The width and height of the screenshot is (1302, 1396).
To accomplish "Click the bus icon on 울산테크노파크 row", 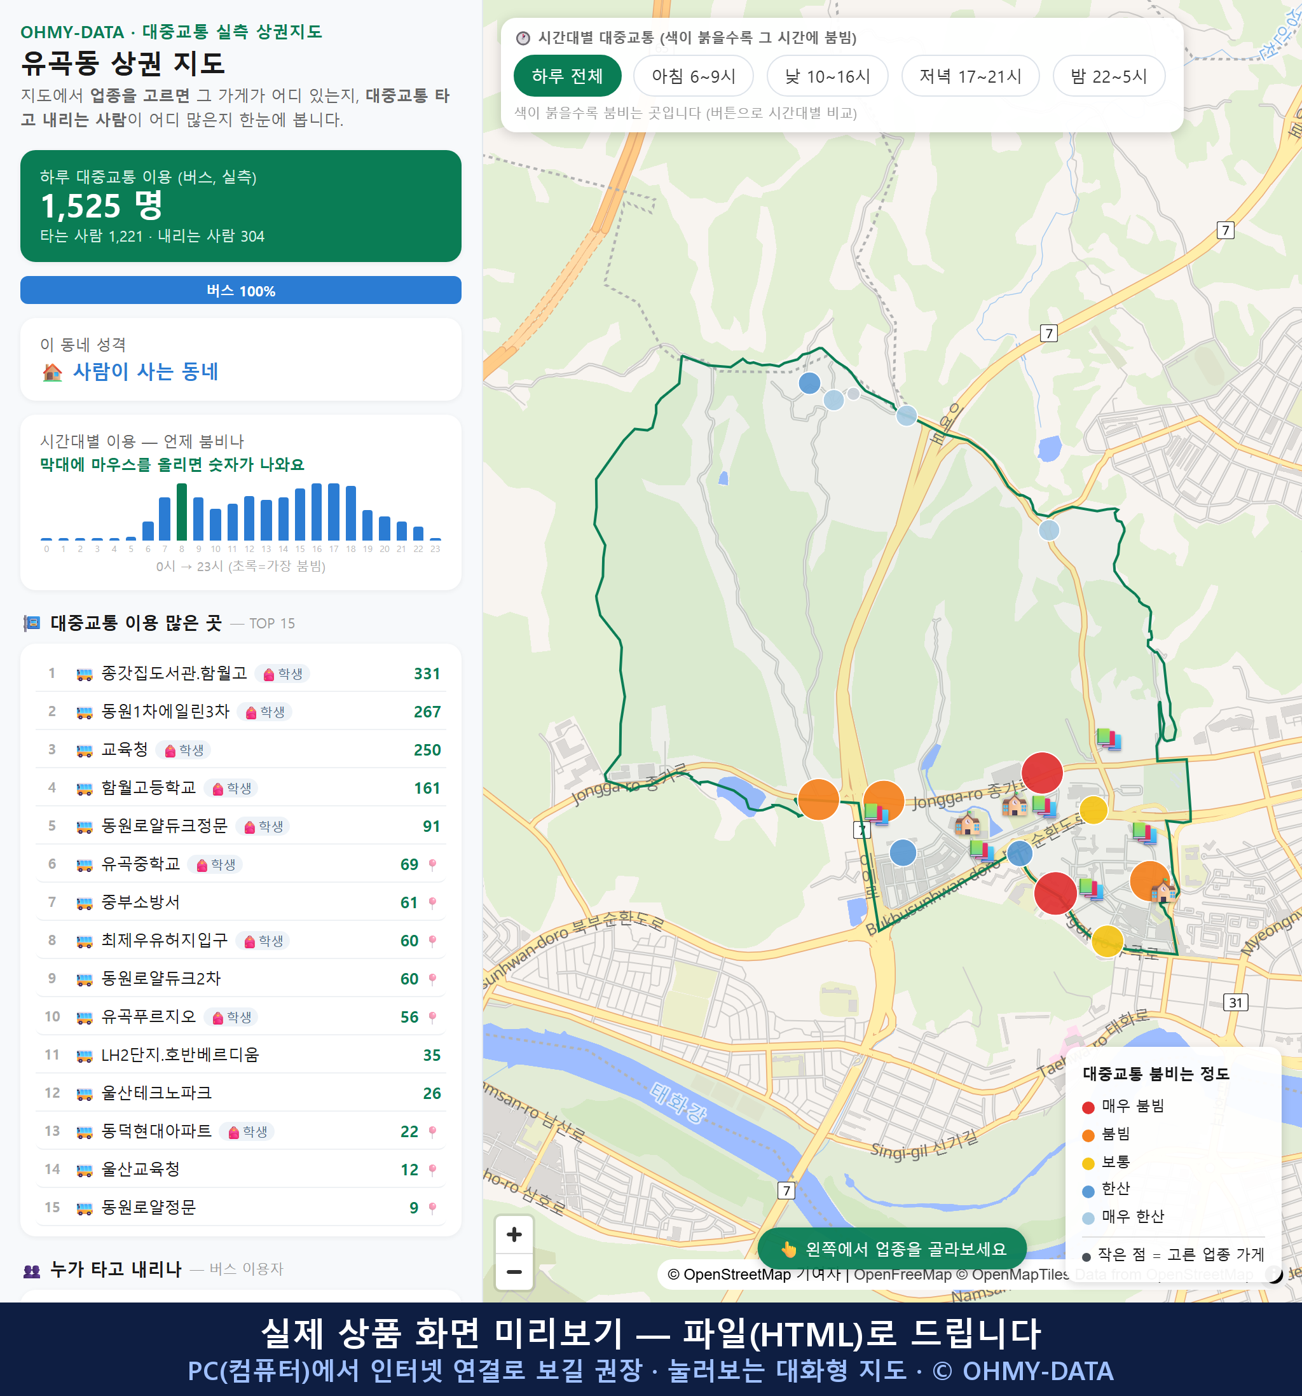I will tap(84, 1093).
